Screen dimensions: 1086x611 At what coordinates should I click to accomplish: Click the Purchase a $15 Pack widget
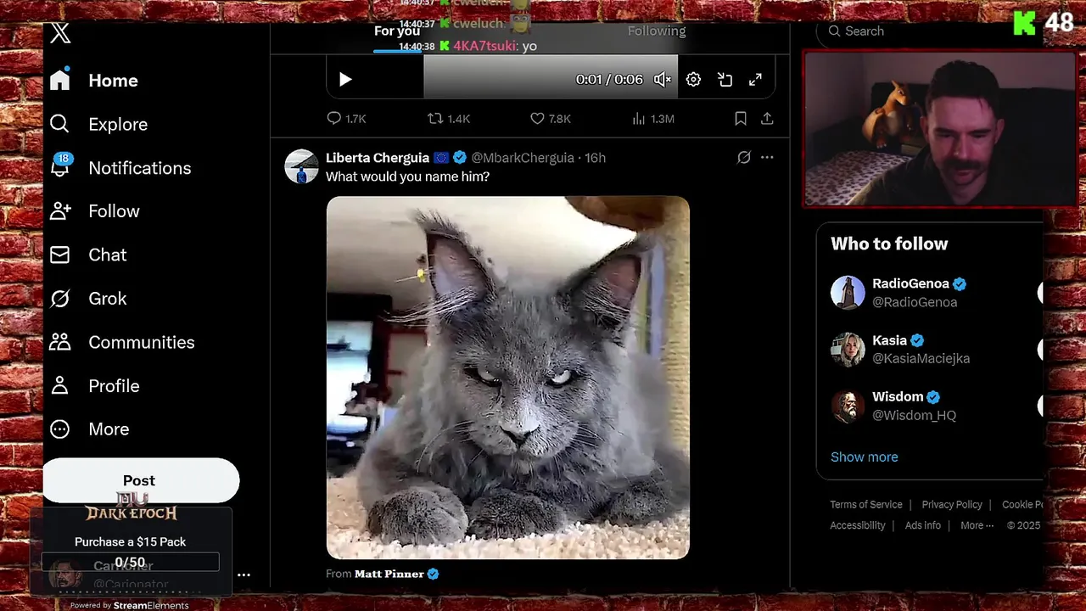coord(131,552)
